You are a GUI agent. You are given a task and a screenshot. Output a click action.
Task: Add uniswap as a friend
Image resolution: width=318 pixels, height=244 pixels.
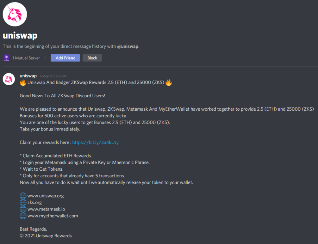[x=65, y=58]
